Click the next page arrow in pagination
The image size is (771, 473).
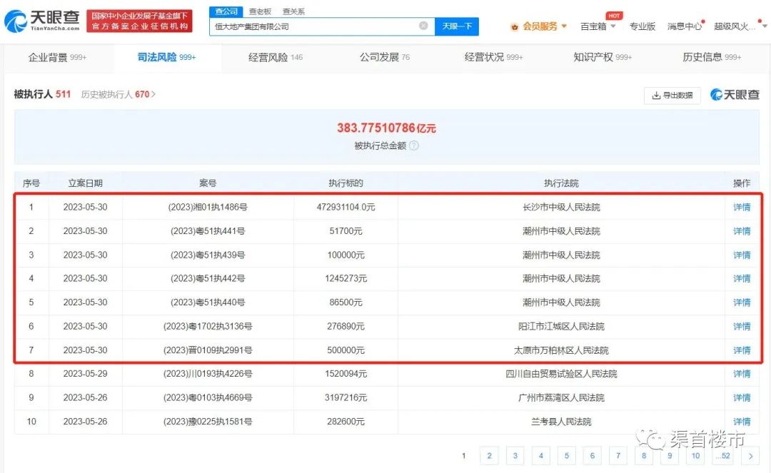click(x=750, y=456)
